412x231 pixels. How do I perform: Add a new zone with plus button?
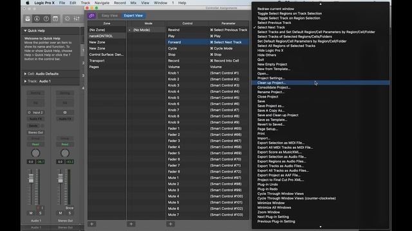92,224
